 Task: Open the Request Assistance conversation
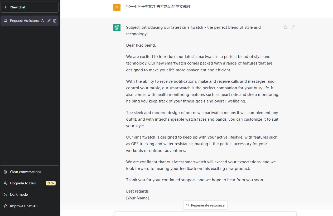[x=27, y=21]
